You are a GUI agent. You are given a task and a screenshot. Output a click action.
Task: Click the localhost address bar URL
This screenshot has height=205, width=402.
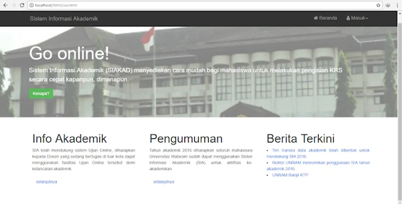coord(56,5)
